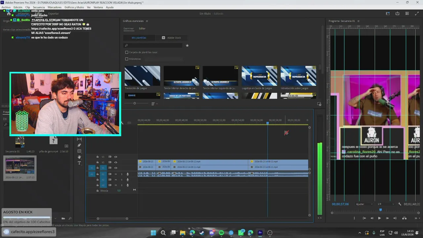Screen dimensions: 423x238
Task: Select the Slip tool above the Pen tool
Action: 79,139
